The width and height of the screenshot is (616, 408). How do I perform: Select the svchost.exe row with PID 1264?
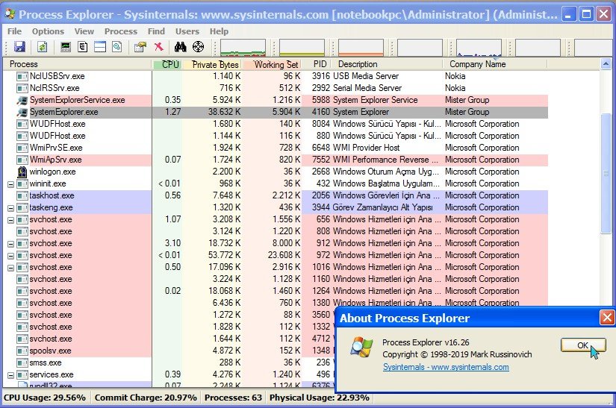(276, 291)
